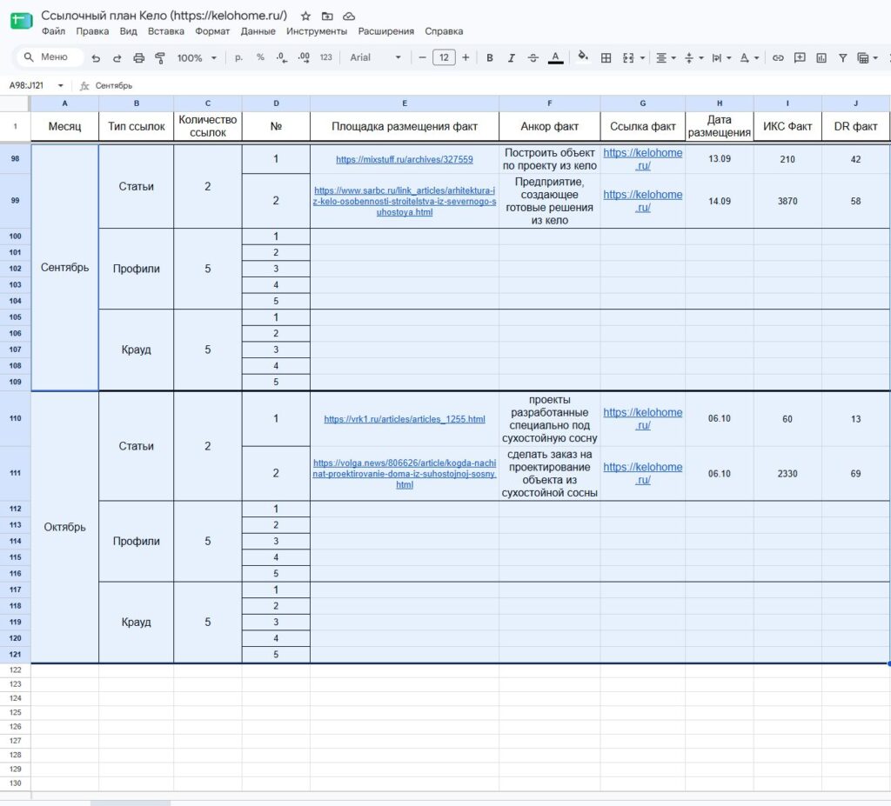Viewport: 891px width, 806px height.
Task: Open the Данные menu
Action: tap(258, 31)
